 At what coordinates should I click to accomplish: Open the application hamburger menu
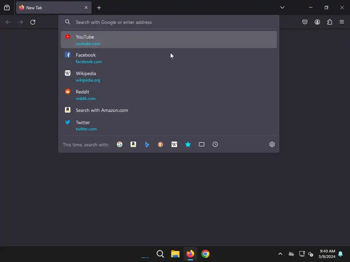click(342, 22)
